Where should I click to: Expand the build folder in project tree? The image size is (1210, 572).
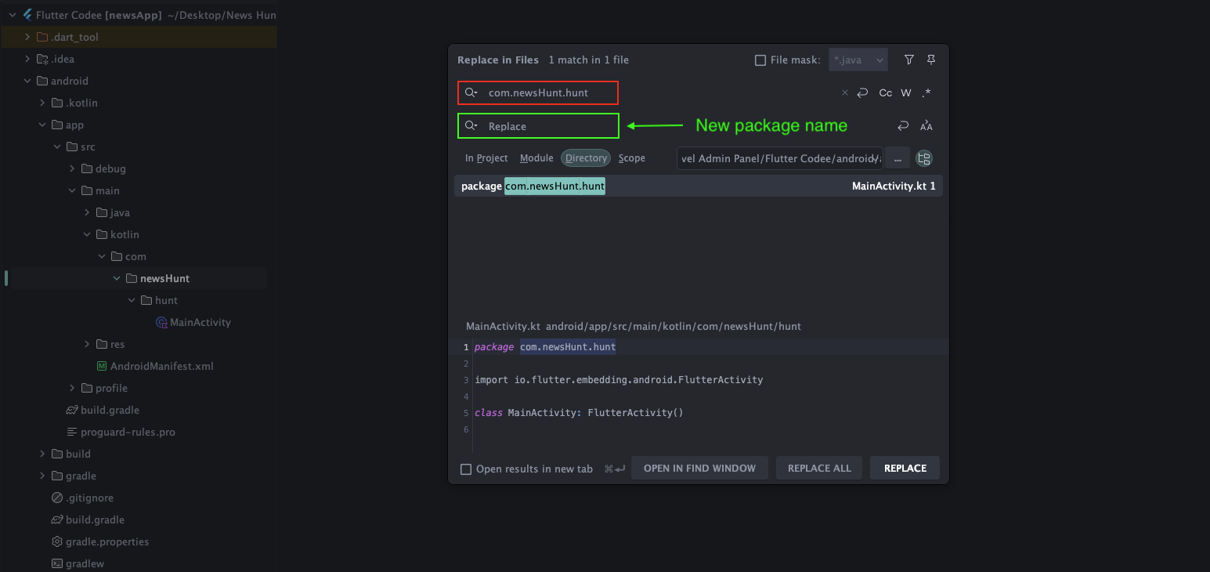[44, 454]
